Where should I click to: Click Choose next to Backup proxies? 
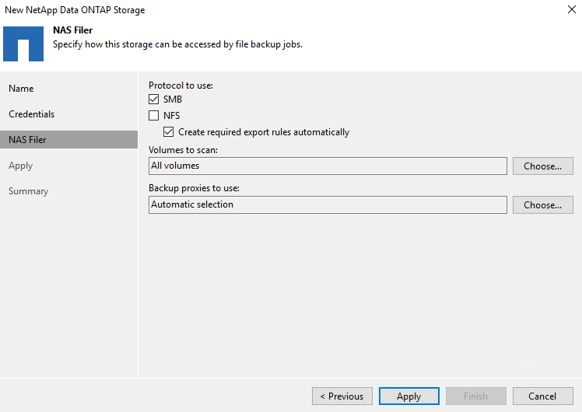point(542,205)
